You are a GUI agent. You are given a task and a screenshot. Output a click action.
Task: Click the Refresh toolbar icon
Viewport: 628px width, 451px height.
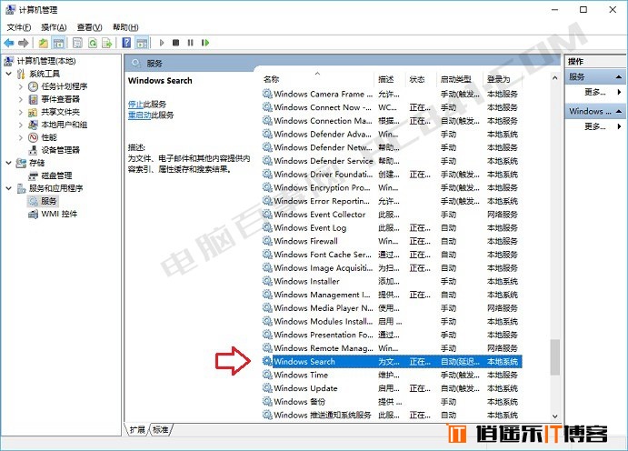(x=93, y=43)
